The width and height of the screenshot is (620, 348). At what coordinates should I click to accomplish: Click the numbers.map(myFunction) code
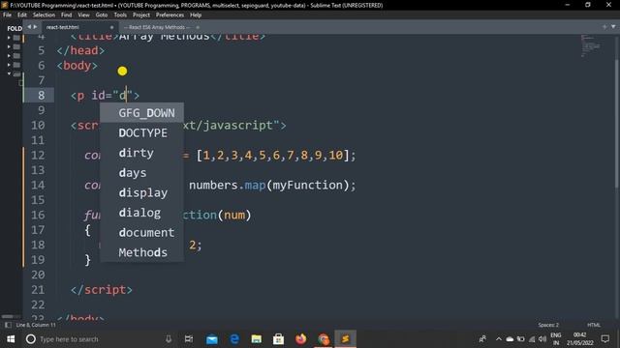pos(271,185)
